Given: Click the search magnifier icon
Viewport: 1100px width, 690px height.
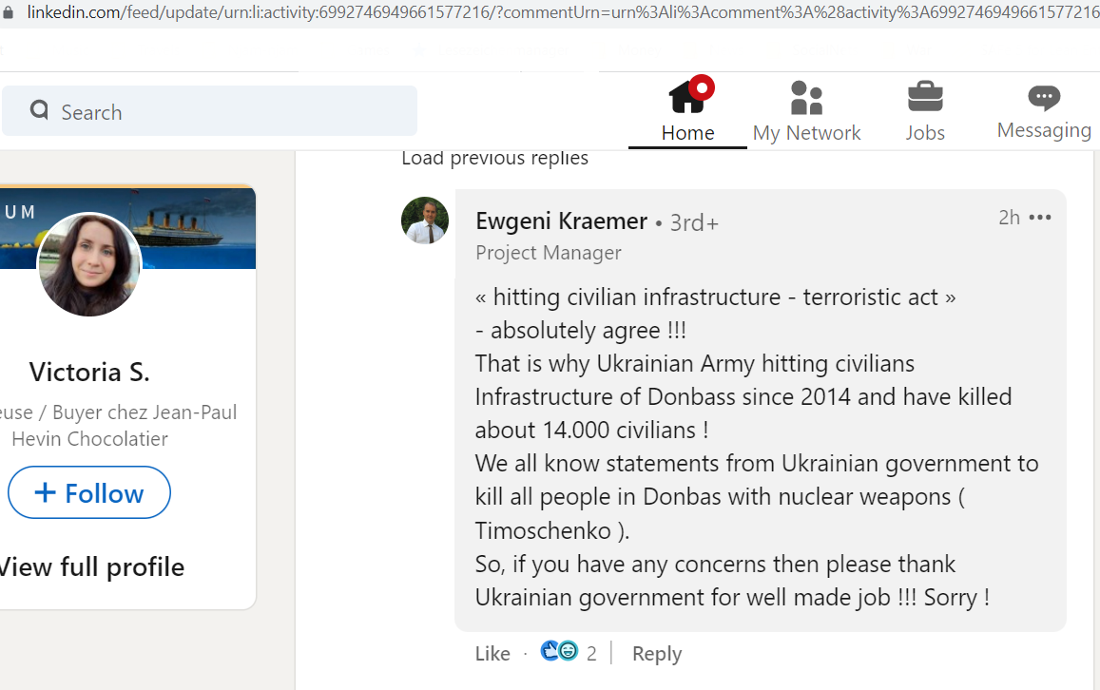Looking at the screenshot, I should point(39,110).
